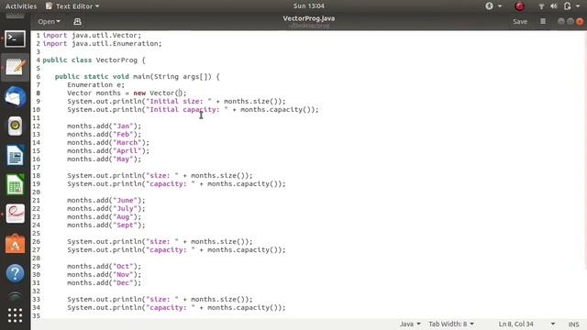Screen dimensions: 587x330
Task: Click the months.add("Feb") line
Action: coord(104,134)
